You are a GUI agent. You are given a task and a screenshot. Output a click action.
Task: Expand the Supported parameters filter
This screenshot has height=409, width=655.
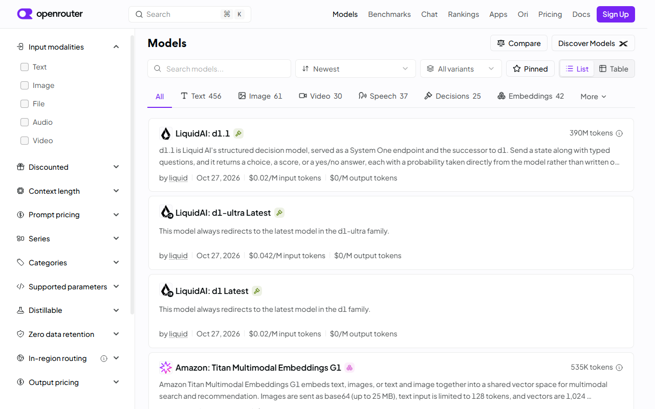pos(68,287)
